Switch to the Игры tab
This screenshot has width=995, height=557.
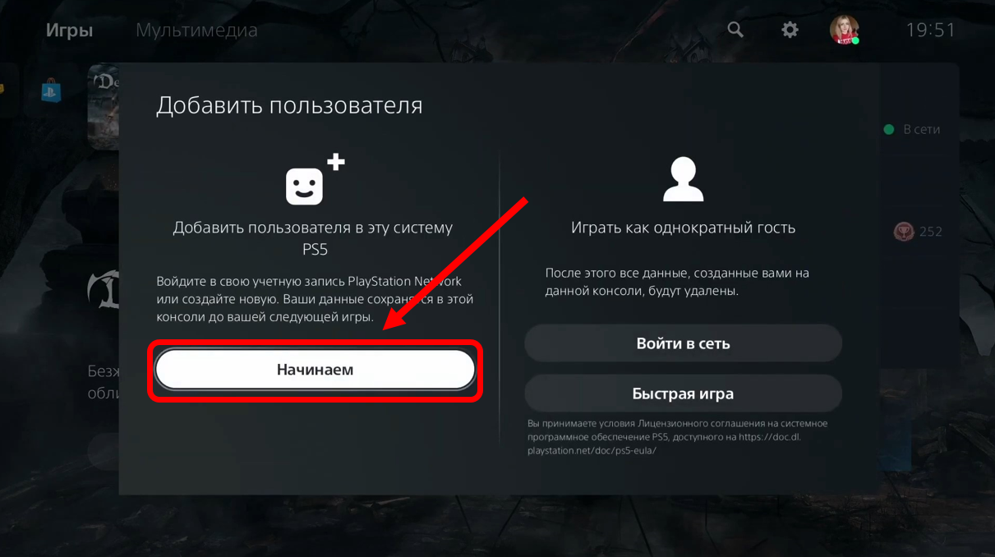click(x=69, y=30)
